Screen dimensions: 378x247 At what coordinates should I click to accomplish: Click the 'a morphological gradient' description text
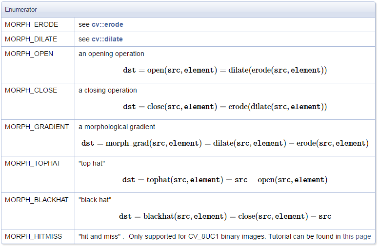coord(117,127)
